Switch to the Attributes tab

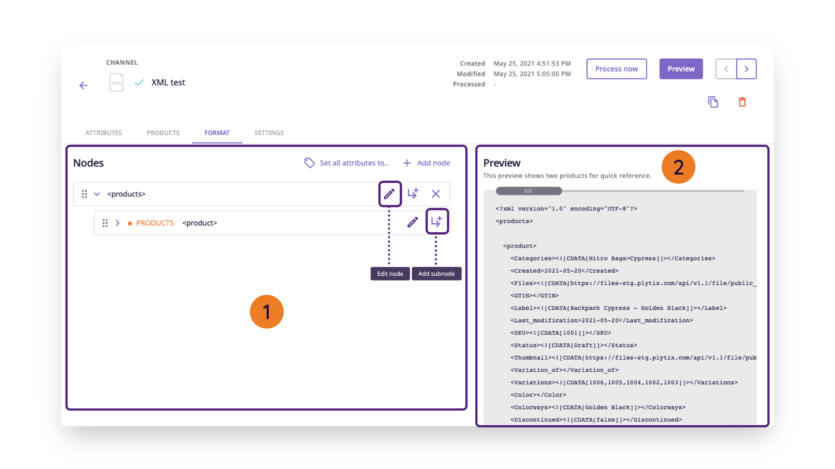tap(104, 133)
